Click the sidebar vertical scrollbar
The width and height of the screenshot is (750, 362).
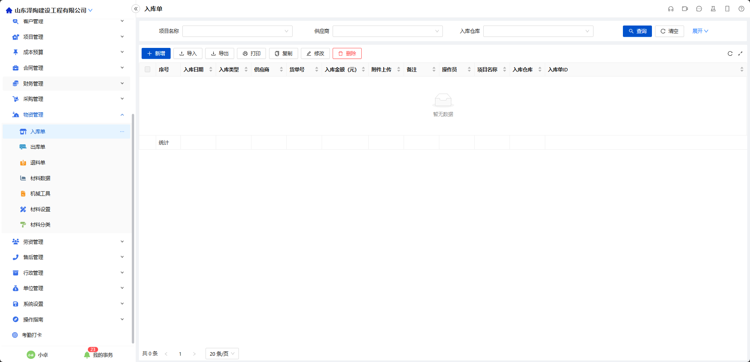point(133,228)
